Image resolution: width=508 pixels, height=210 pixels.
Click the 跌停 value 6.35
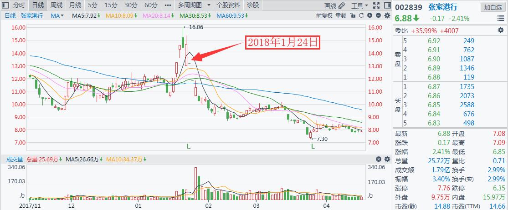click(x=498, y=188)
